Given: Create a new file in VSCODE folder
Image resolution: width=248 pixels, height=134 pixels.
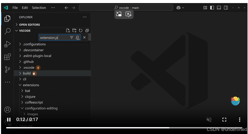Looking at the screenshot, I should (x=68, y=31).
